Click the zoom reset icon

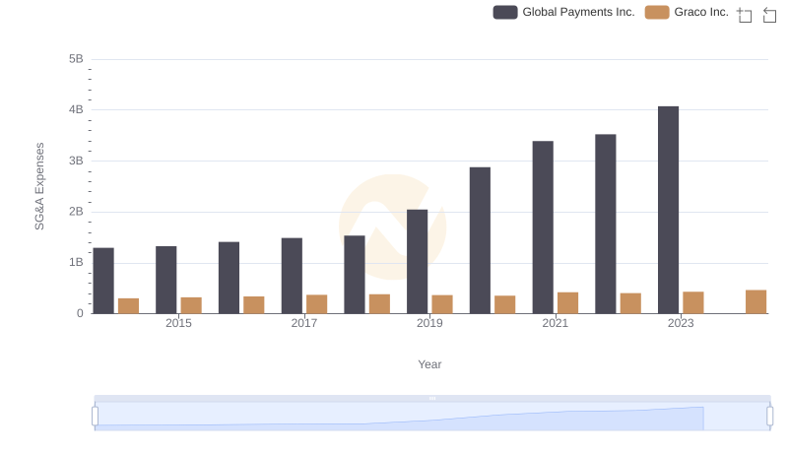pos(769,14)
